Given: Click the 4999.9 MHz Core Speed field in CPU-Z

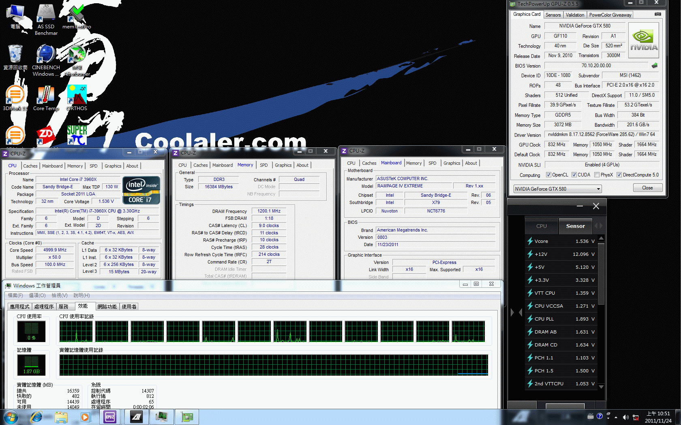Looking at the screenshot, I should pos(55,250).
